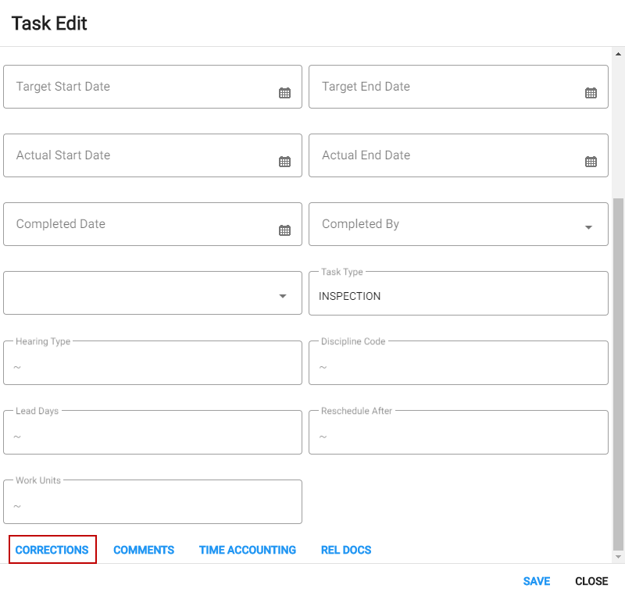This screenshot has width=625, height=599.
Task: Save the task edits
Action: pyautogui.click(x=537, y=581)
